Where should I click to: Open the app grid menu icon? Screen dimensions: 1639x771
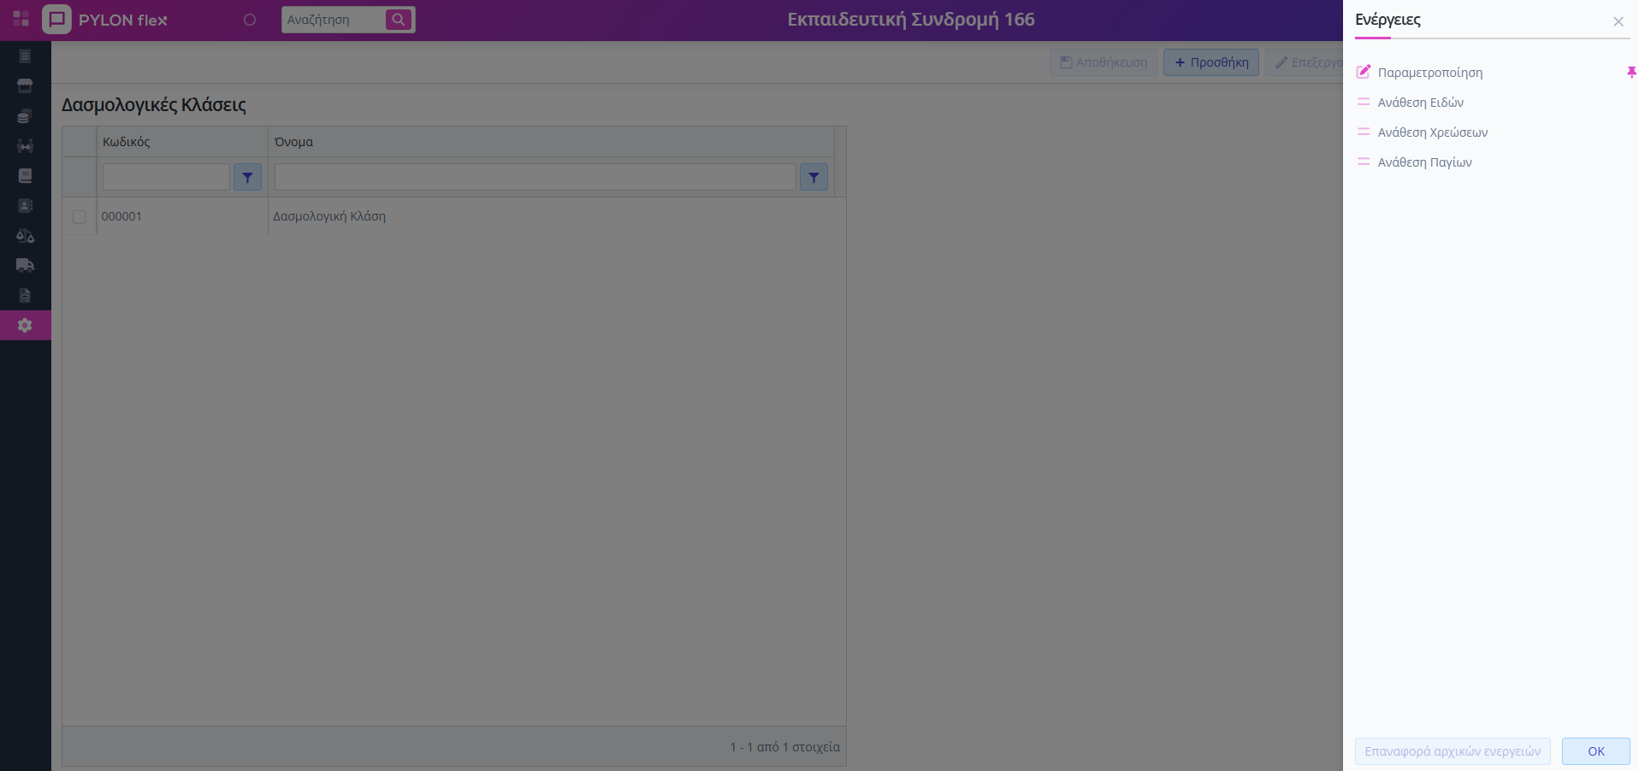click(x=21, y=19)
